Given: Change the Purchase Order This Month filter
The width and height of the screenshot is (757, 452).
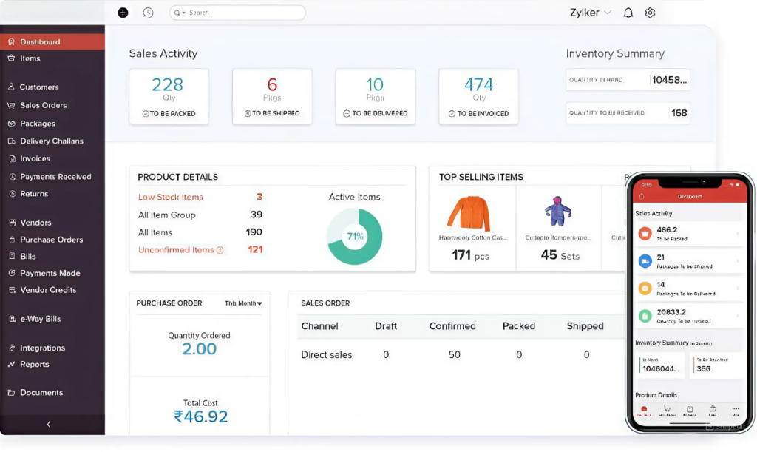Looking at the screenshot, I should (244, 303).
